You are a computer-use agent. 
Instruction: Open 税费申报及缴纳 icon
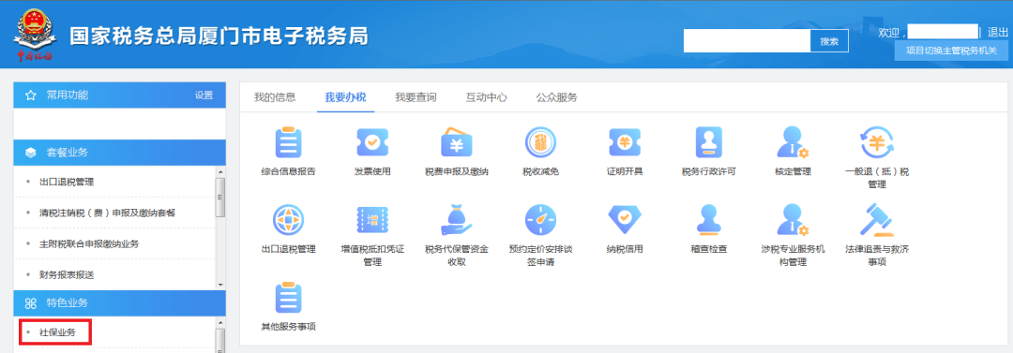(x=456, y=142)
